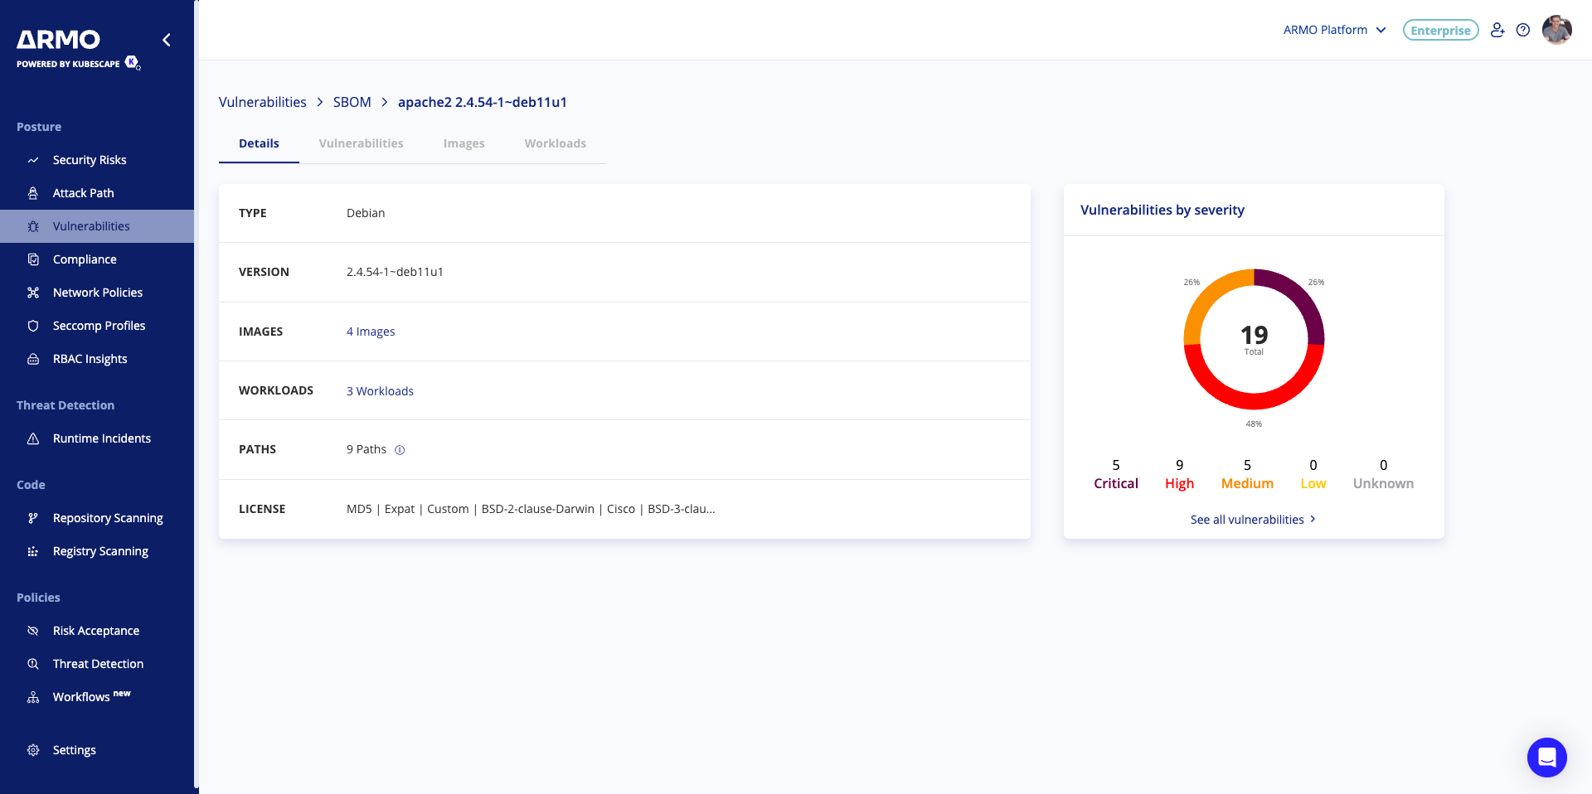Click the red High donut segment

pyautogui.click(x=1254, y=401)
